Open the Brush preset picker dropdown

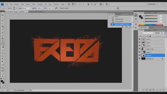(16, 8)
